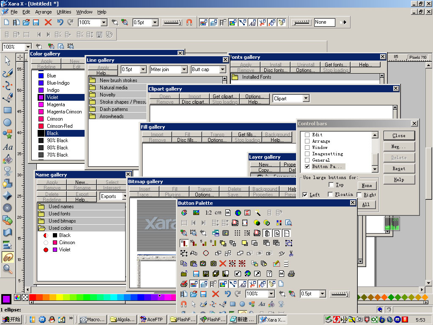Viewport: 433px width, 325px height.
Task: Click Undo arrow in main toolbar
Action: (x=60, y=22)
